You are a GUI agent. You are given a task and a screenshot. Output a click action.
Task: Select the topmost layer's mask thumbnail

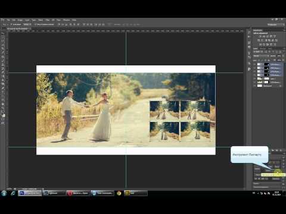click(x=266, y=64)
